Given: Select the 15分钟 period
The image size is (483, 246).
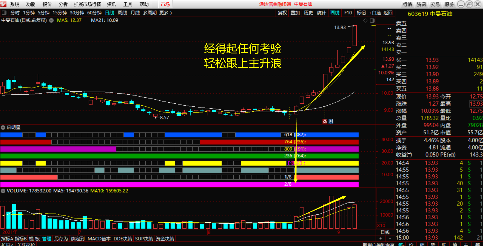Looking at the screenshot, I should 60,13.
